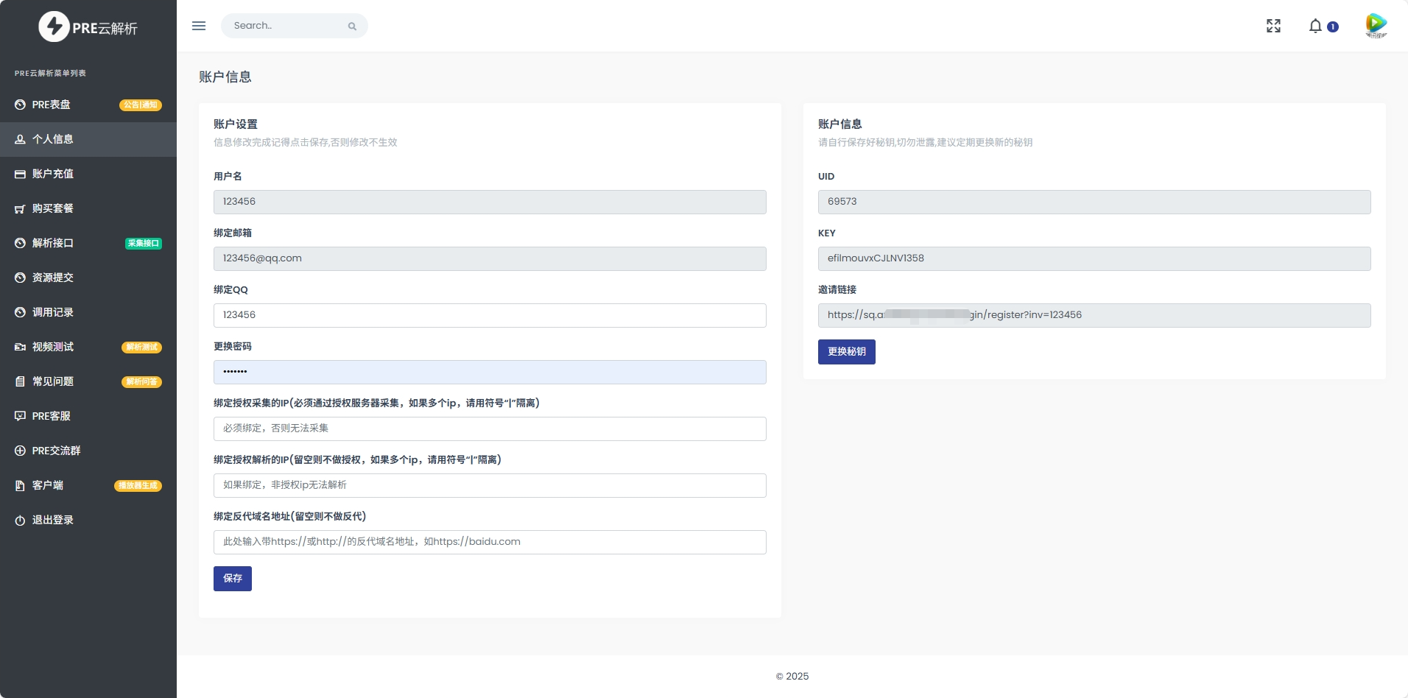
Task: Go to 解析接口 menu item
Action: click(x=53, y=244)
